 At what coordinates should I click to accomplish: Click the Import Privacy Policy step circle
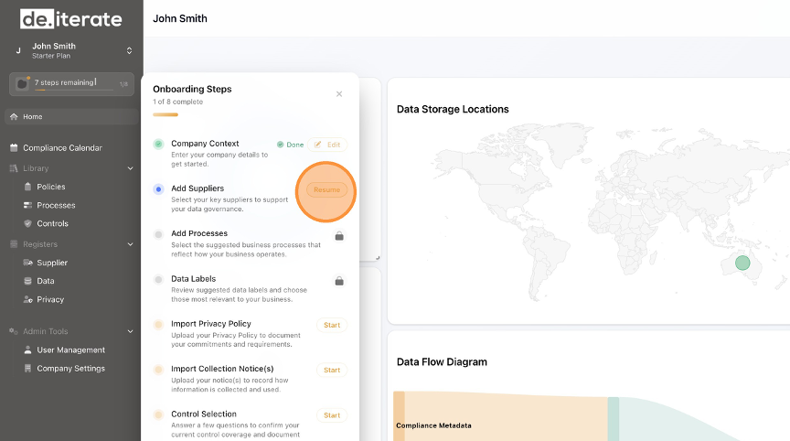click(158, 324)
